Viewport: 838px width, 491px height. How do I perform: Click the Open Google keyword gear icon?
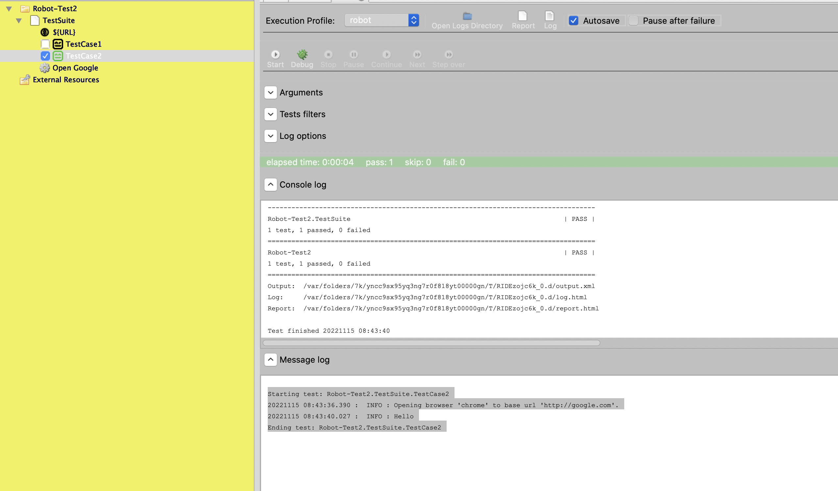point(44,68)
